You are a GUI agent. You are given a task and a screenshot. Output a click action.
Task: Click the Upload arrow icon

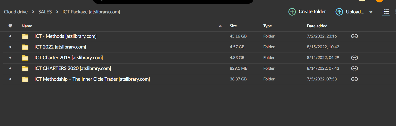(x=339, y=12)
